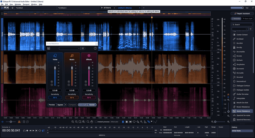Viewport: 255px width, 138px height.
Task: Mute the Effects stem
Action: (x=86, y=81)
